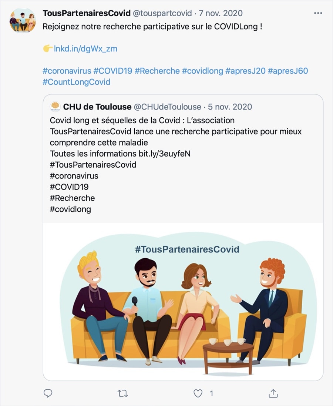
Task: Open the reply comment bubble icon
Action: point(48,393)
